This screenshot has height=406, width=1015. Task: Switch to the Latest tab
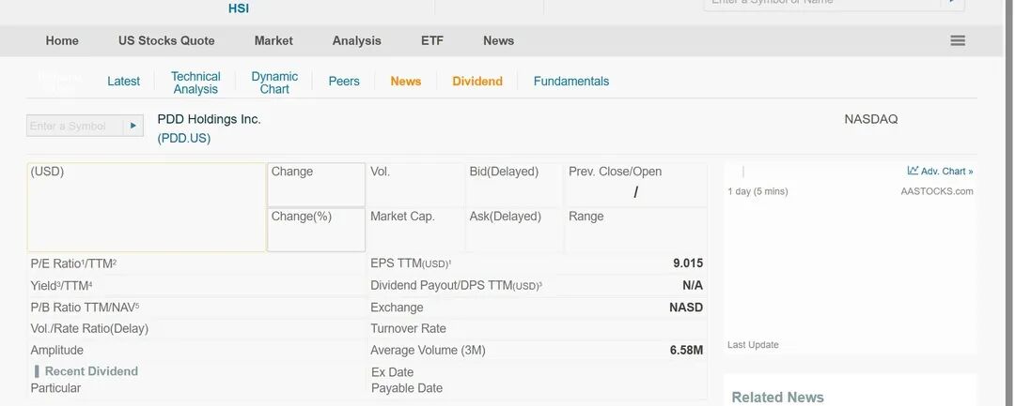[124, 82]
